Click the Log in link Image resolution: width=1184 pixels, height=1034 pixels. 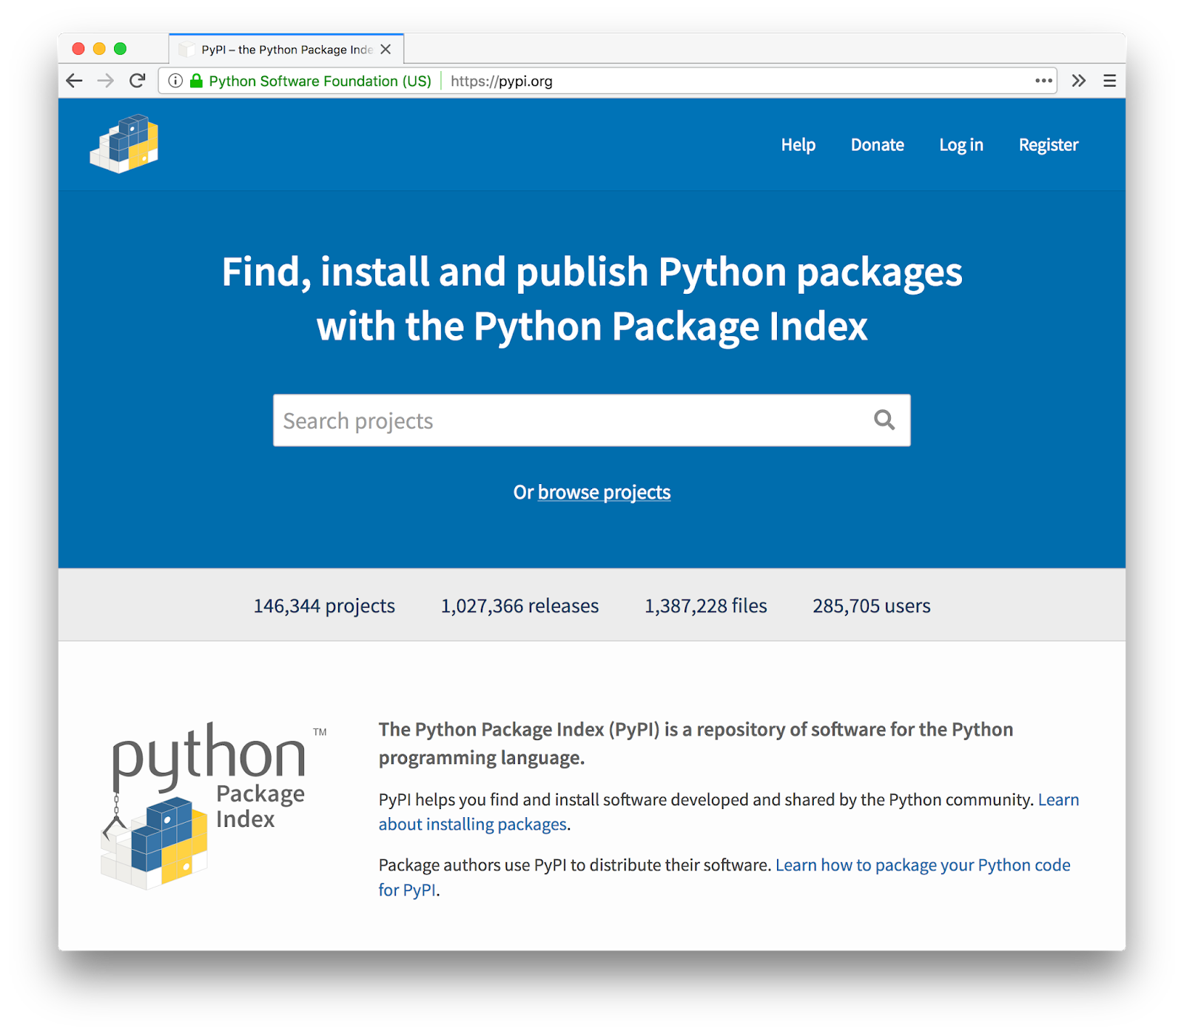tap(961, 145)
